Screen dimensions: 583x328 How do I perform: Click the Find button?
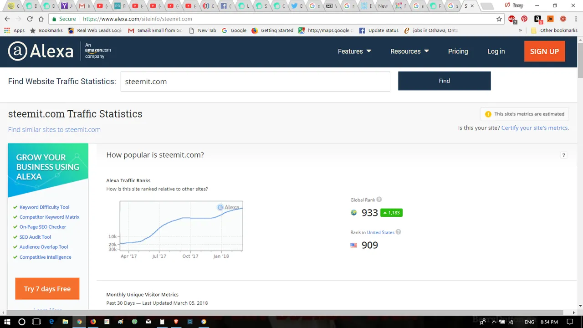444,81
